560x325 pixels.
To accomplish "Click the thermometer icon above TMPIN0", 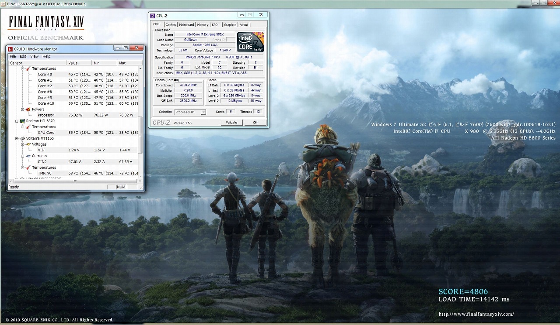I will (28, 168).
